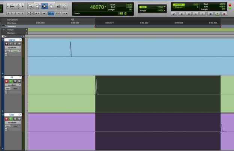
Task: Toggle input monitoring on OUT track
Action: coord(11,119)
